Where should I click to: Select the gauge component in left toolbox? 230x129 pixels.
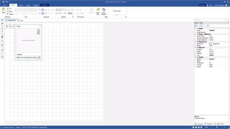[2, 26]
